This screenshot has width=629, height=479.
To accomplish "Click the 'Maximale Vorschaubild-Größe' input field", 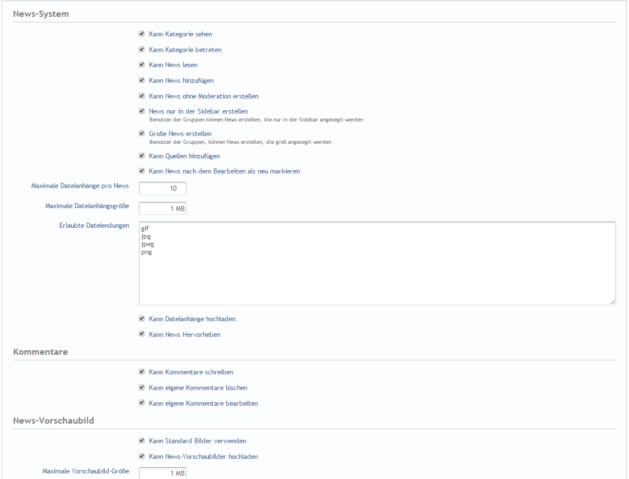I will click(162, 473).
